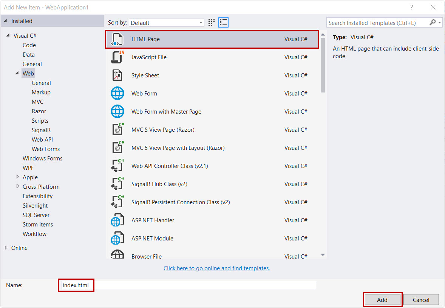Click the template list scrollbar thumb
Viewport: 445px width, 308px height.
323,65
